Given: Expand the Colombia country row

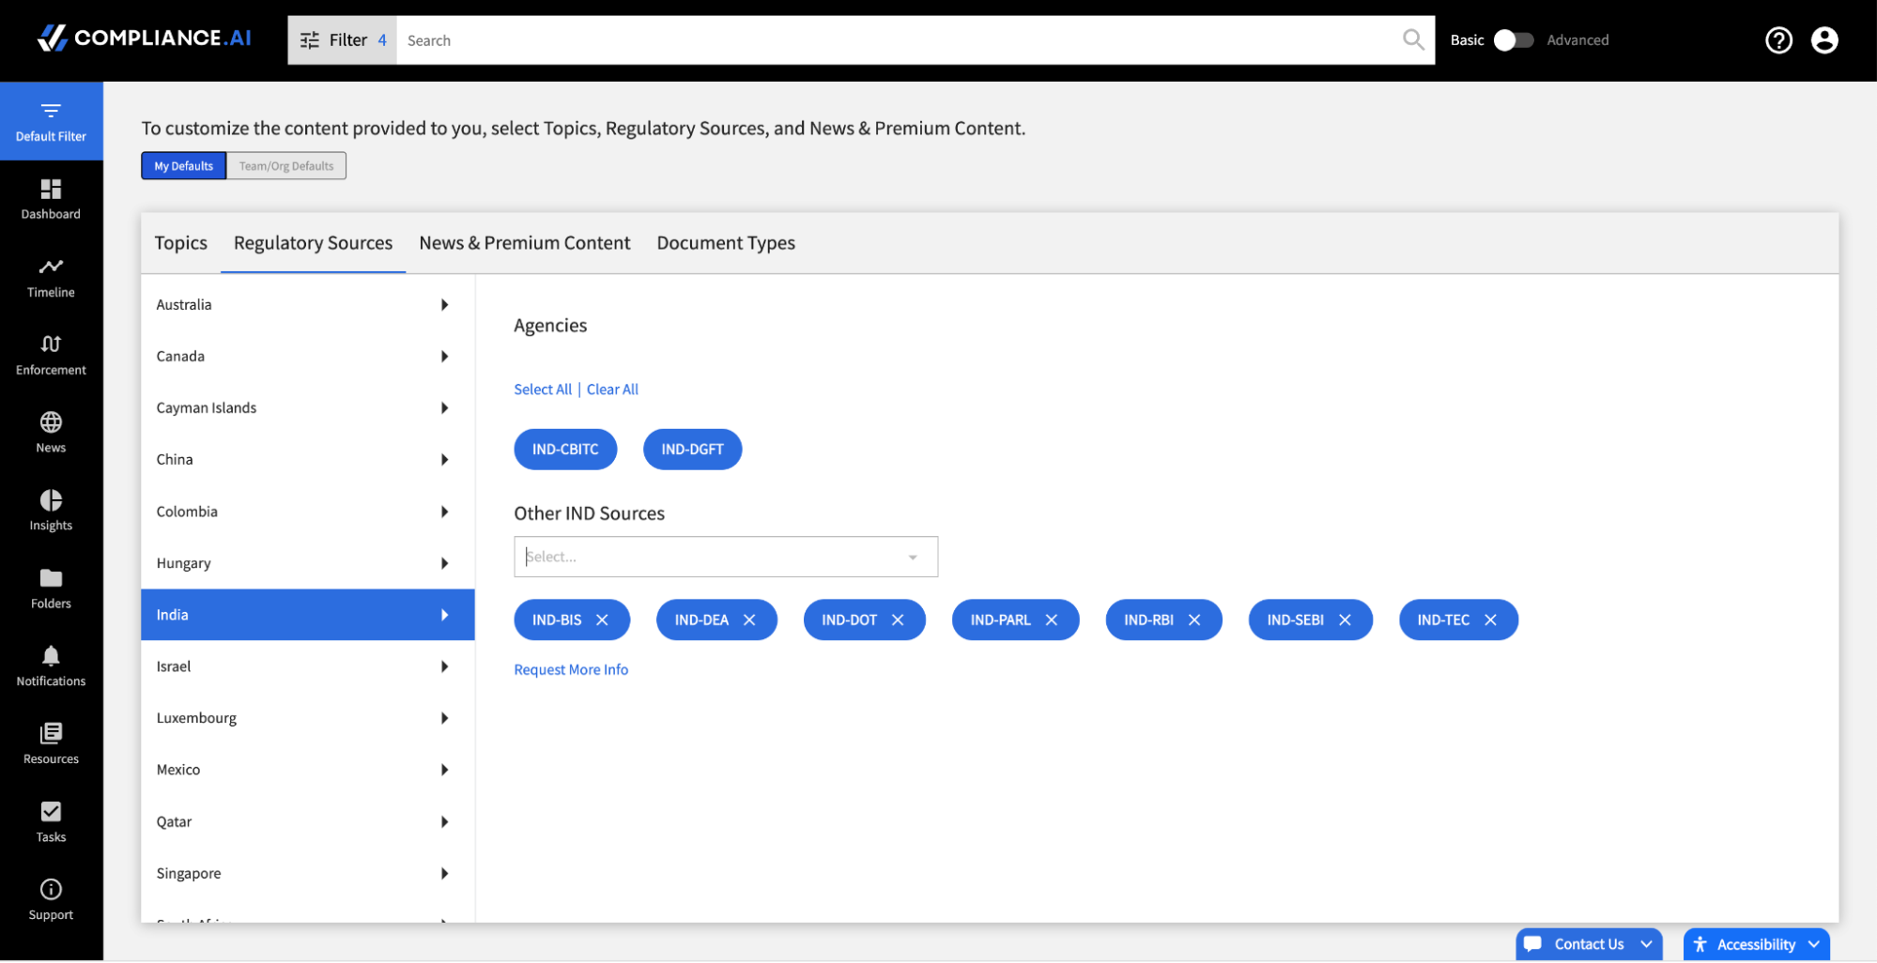Looking at the screenshot, I should pyautogui.click(x=308, y=512).
